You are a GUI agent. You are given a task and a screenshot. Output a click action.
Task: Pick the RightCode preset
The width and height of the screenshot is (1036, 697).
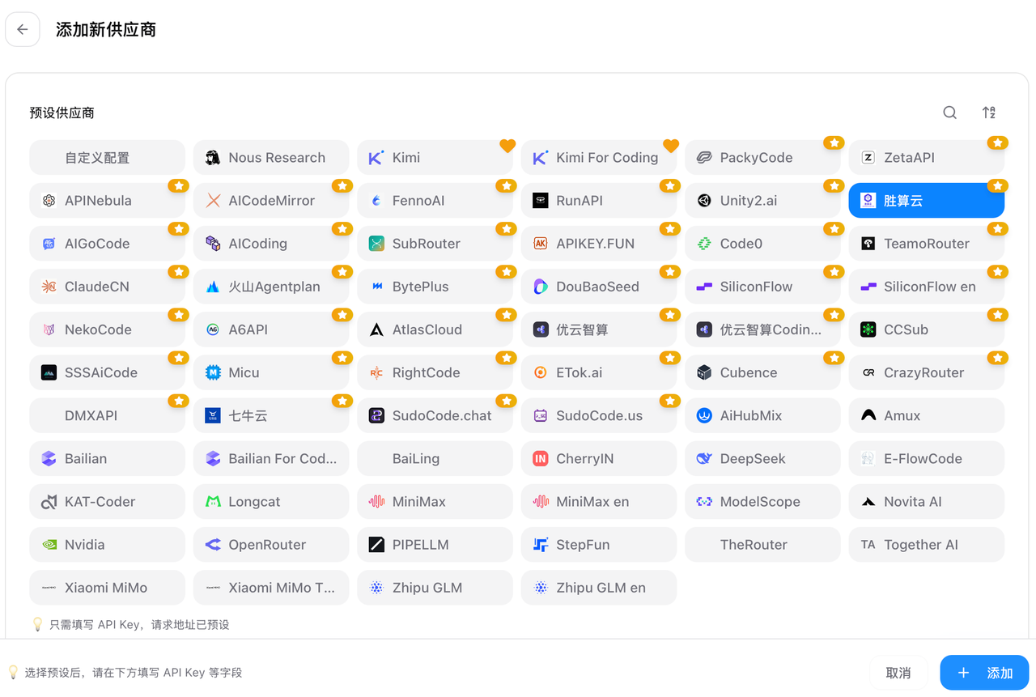435,372
